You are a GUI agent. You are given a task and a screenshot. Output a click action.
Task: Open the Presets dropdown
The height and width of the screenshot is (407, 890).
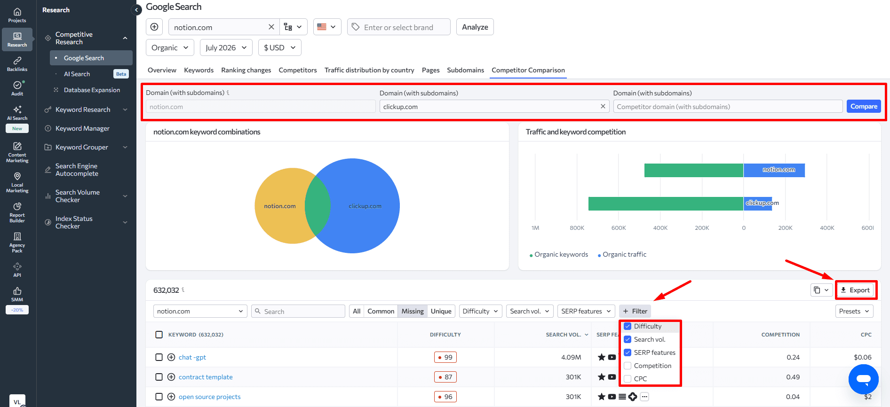(x=854, y=311)
